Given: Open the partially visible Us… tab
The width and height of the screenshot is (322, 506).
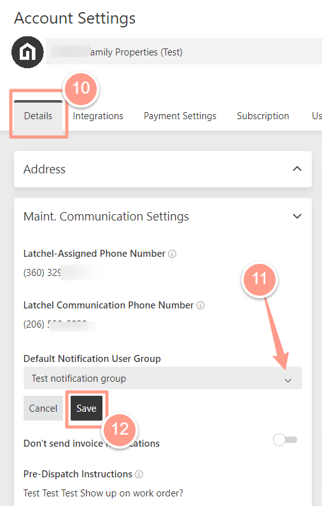Looking at the screenshot, I should coord(317,116).
